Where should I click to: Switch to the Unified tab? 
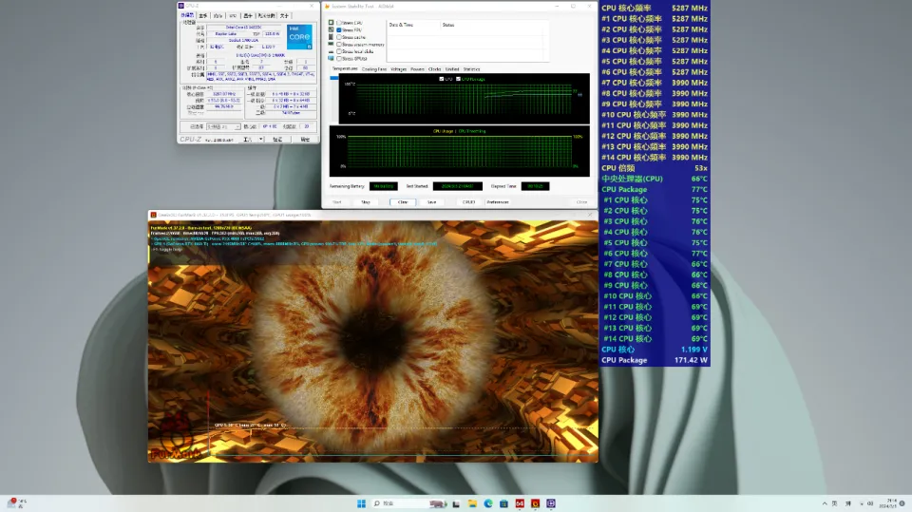tap(452, 69)
